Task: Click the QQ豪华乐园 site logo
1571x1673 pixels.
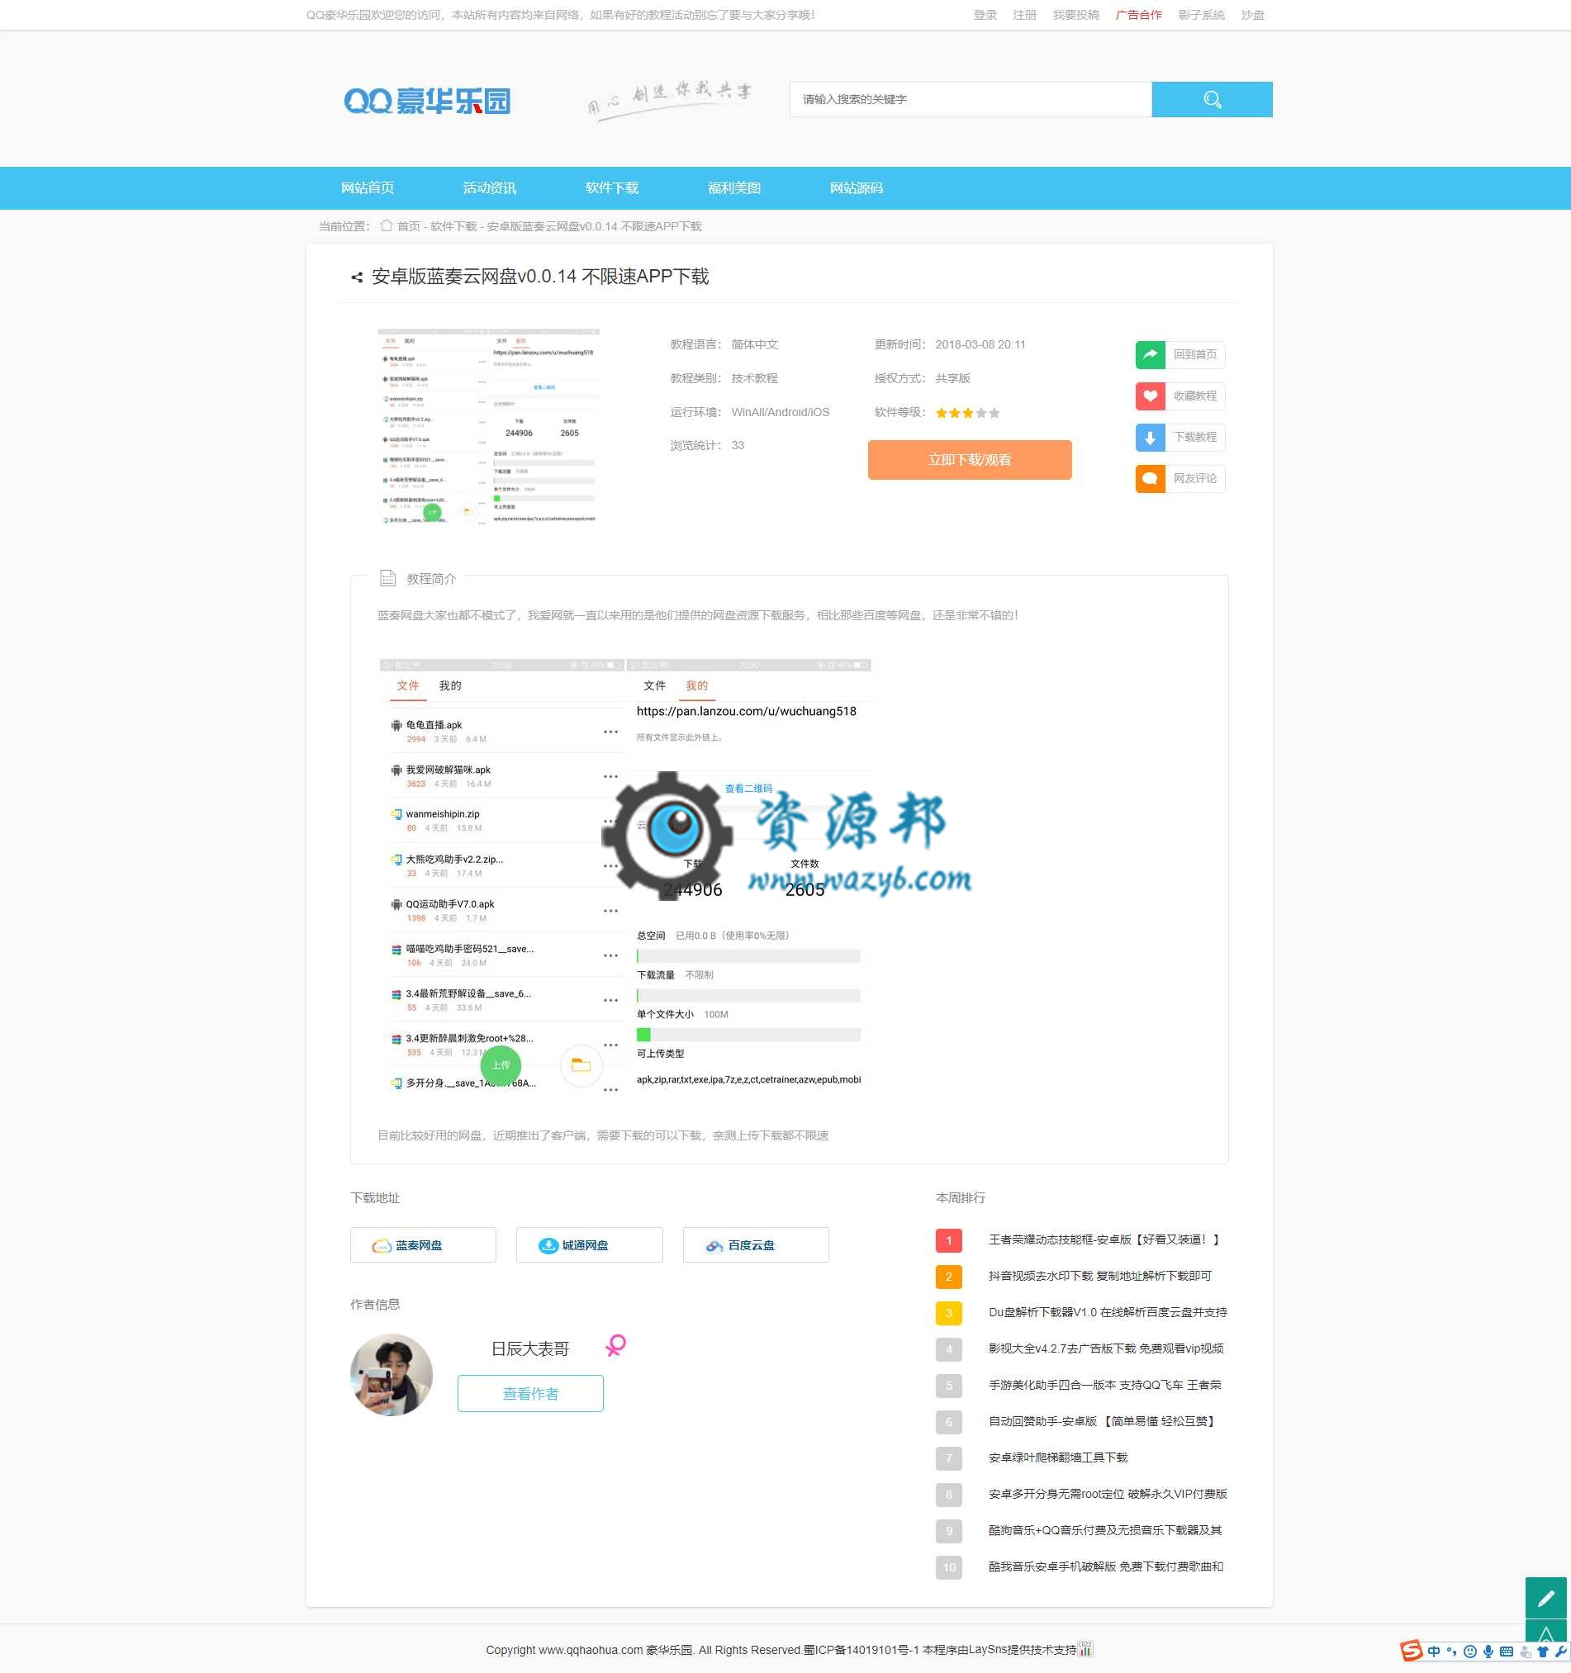Action: point(427,101)
